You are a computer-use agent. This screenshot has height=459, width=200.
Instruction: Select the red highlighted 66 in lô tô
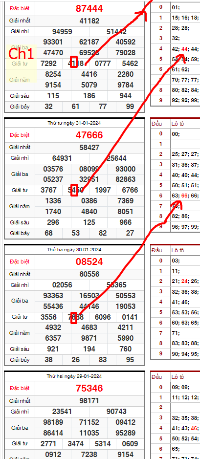[184, 196]
